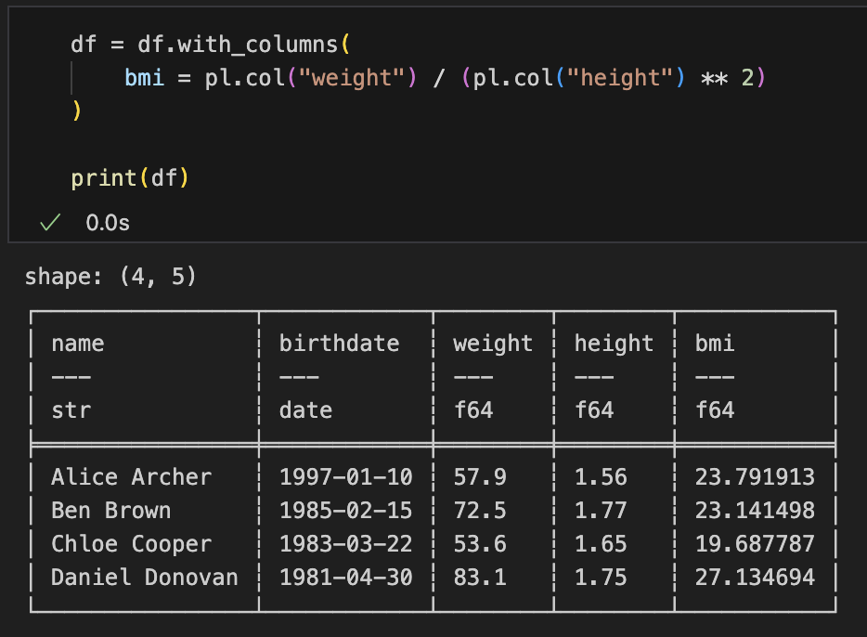The width and height of the screenshot is (867, 637).
Task: Click the bmi value 27.134694
Action: (755, 578)
